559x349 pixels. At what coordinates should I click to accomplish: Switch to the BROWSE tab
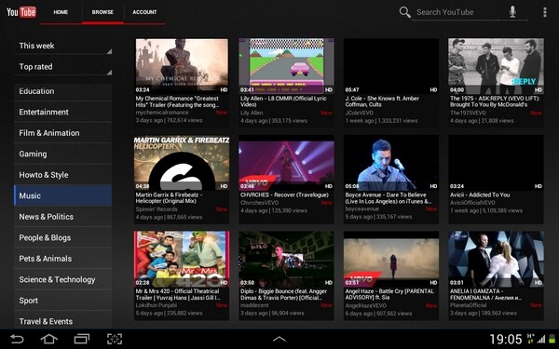click(x=102, y=12)
